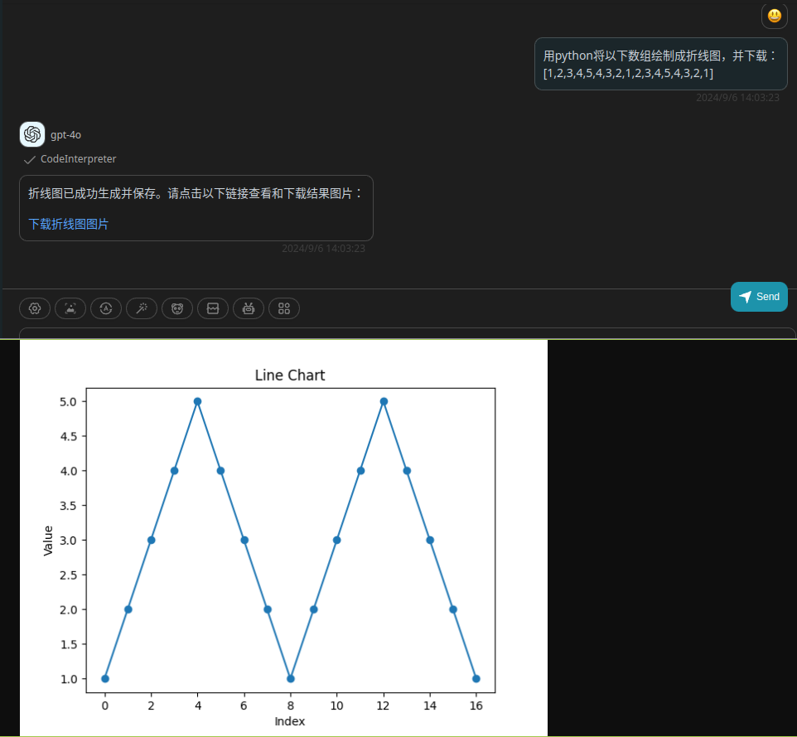Send the message with Send button
This screenshot has height=737, width=797.
tap(759, 297)
